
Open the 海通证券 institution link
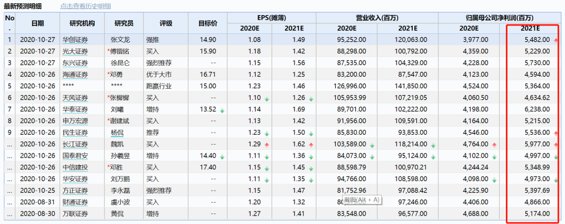[75, 75]
